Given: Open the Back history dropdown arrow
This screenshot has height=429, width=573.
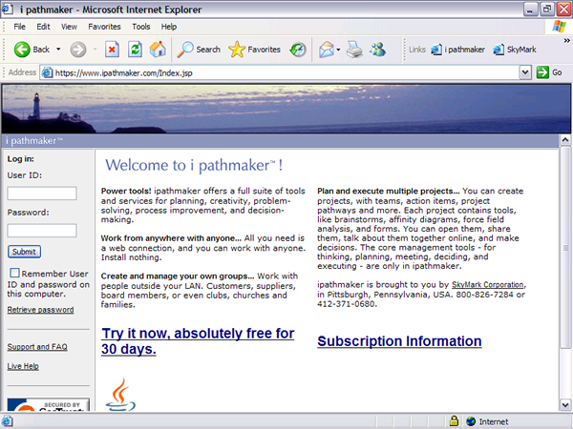Looking at the screenshot, I should point(58,50).
